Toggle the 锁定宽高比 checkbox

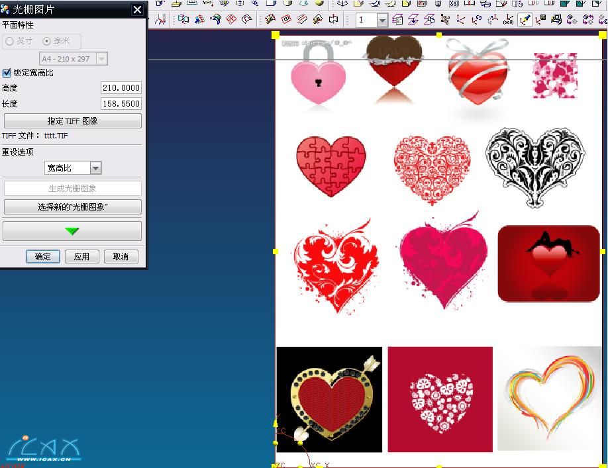(7, 73)
